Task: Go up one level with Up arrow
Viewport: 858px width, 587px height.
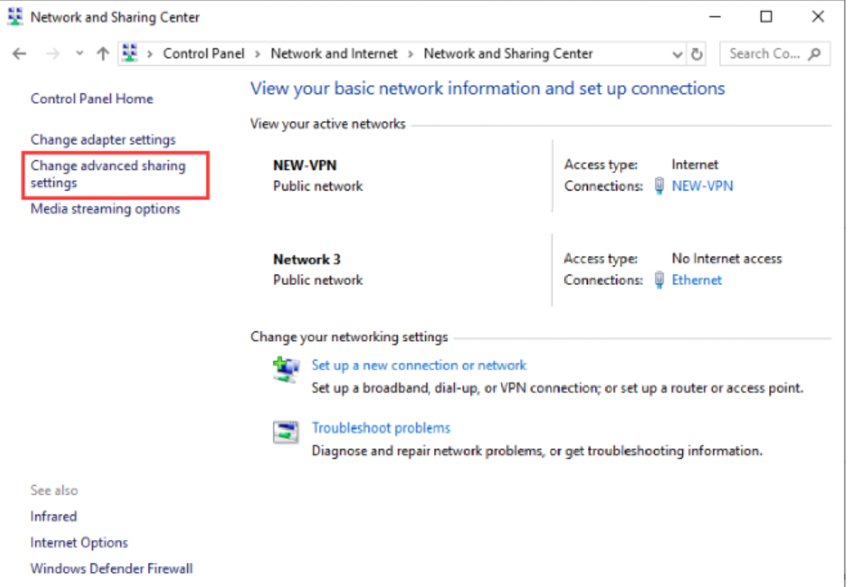Action: click(103, 54)
